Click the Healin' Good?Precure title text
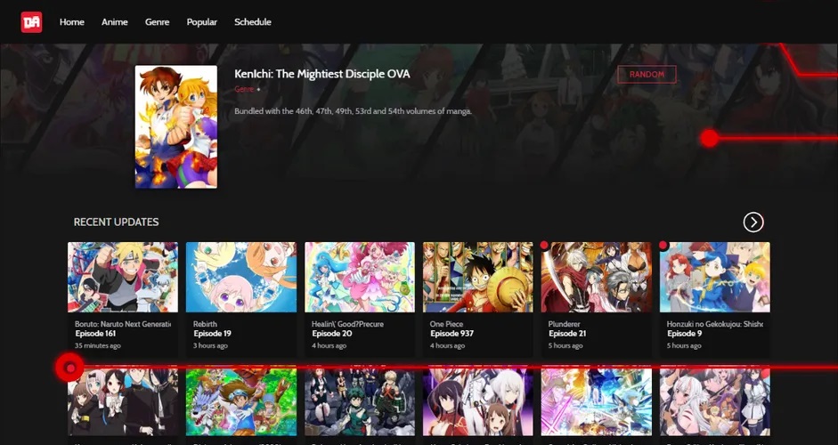The height and width of the screenshot is (445, 838). [348, 324]
